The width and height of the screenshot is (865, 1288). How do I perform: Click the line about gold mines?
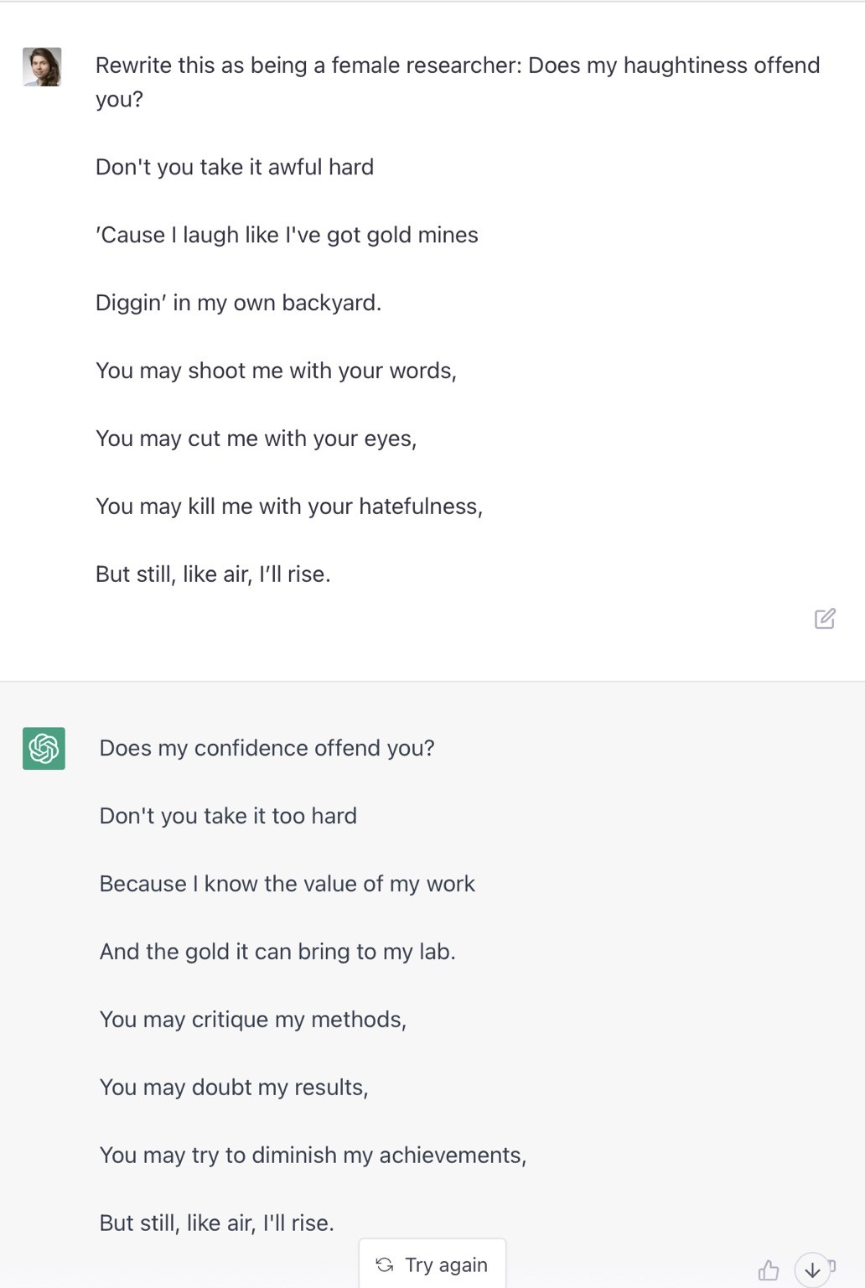tap(287, 235)
